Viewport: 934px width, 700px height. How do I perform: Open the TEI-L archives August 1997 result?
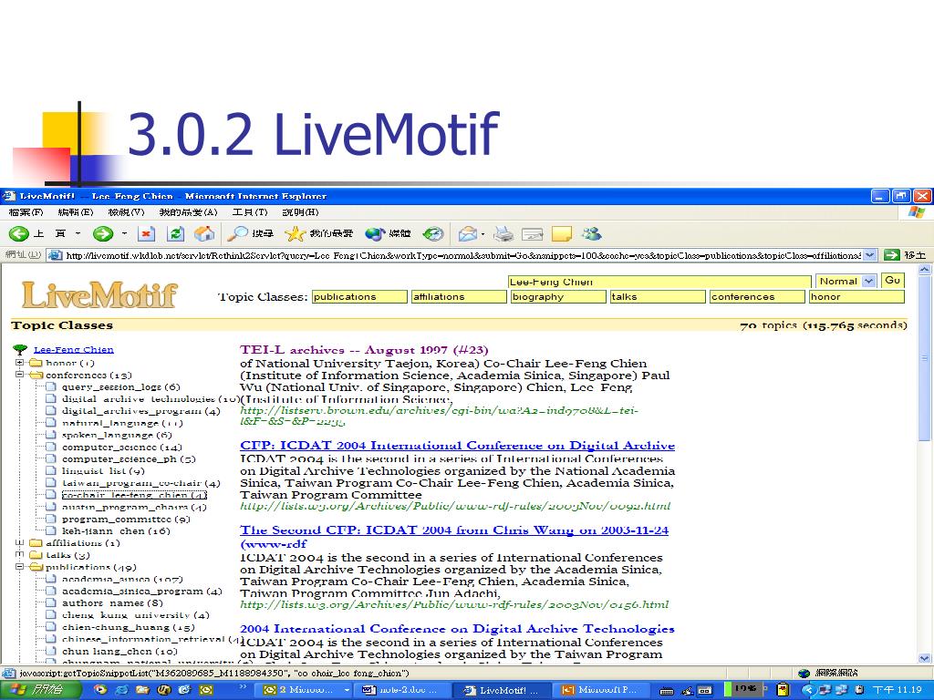pyautogui.click(x=364, y=350)
